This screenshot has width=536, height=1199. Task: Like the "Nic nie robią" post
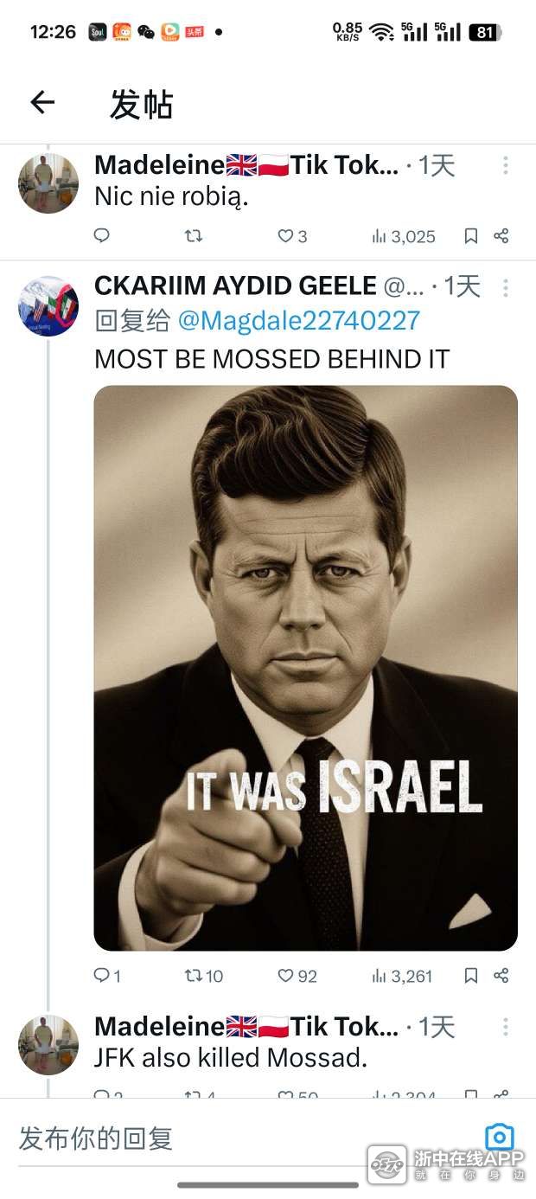pyautogui.click(x=285, y=235)
